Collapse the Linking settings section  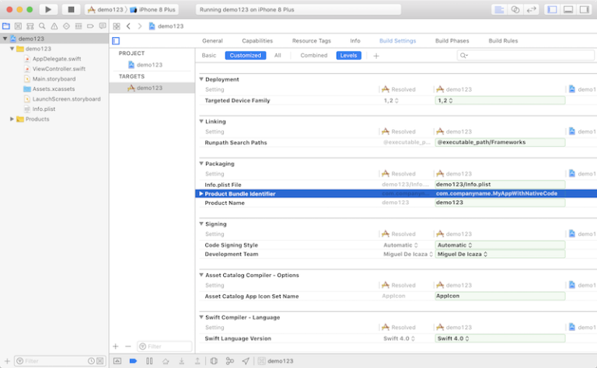coord(201,121)
